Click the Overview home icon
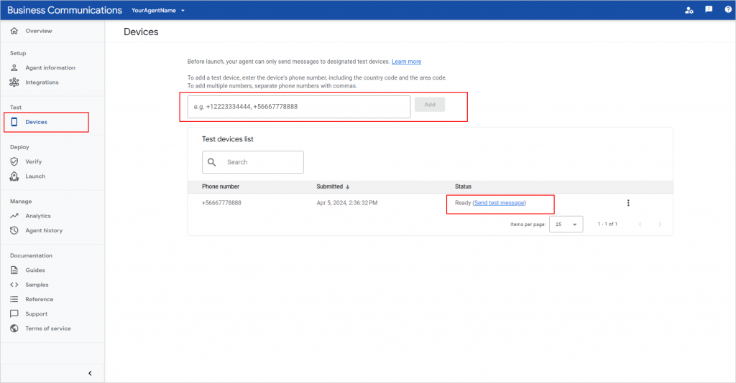 pyautogui.click(x=14, y=31)
